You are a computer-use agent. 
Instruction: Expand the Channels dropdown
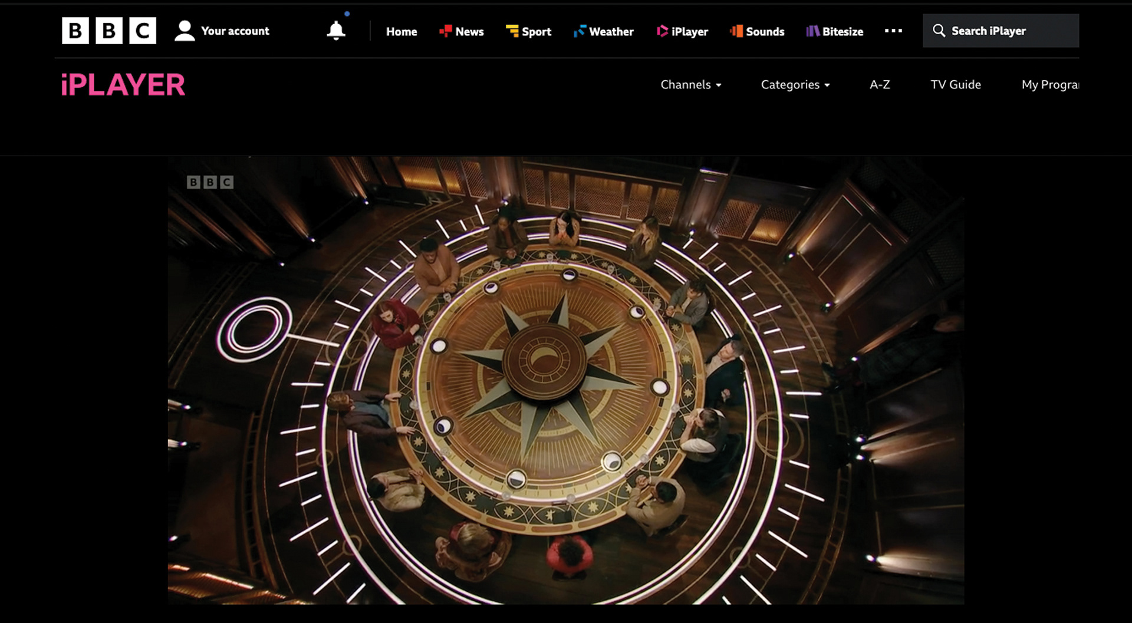tap(691, 84)
